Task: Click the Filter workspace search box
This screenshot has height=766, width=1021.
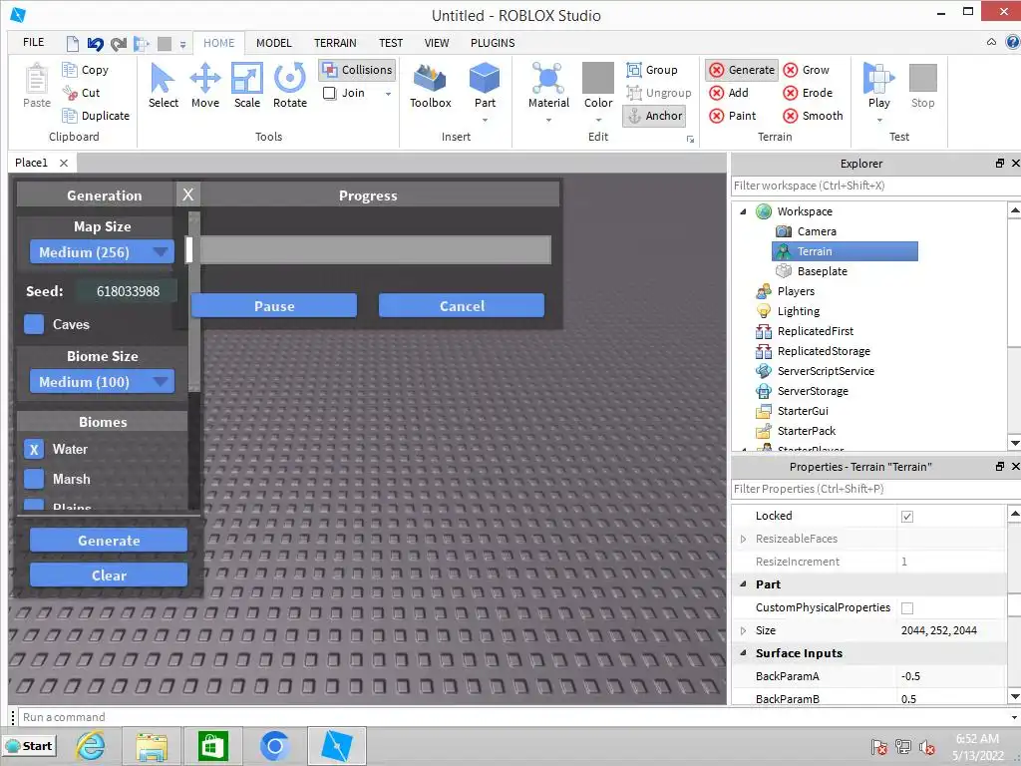Action: [x=875, y=186]
